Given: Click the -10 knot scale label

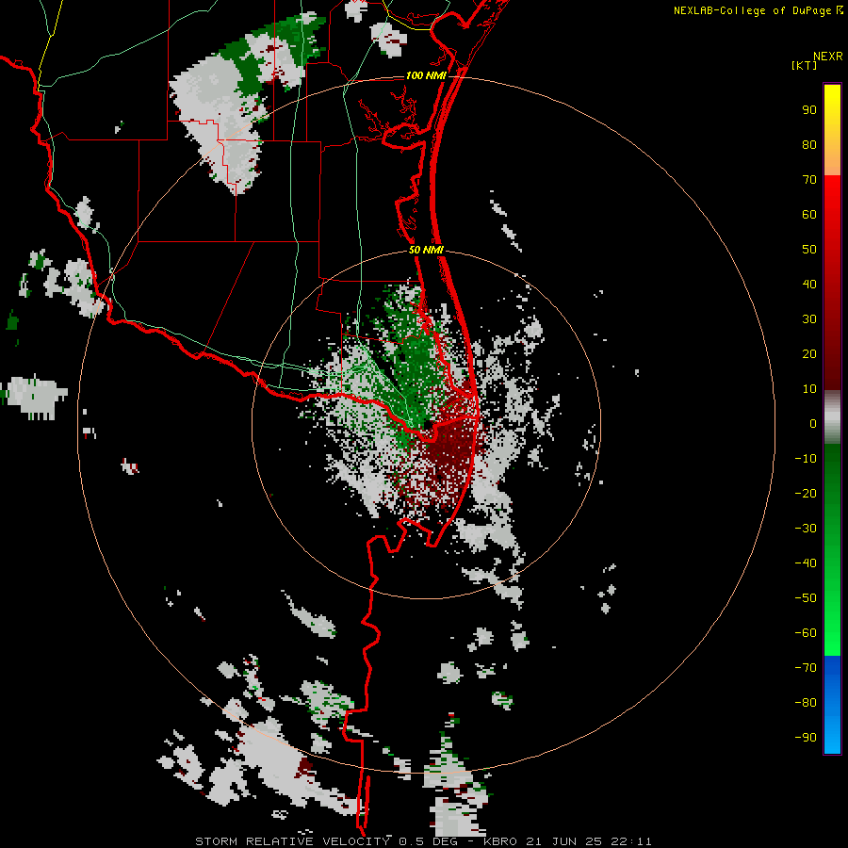Looking at the screenshot, I should [806, 459].
